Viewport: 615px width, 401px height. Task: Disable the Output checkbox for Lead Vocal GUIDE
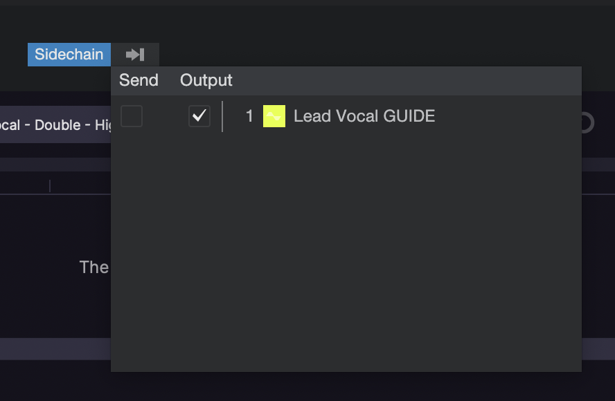coord(199,116)
